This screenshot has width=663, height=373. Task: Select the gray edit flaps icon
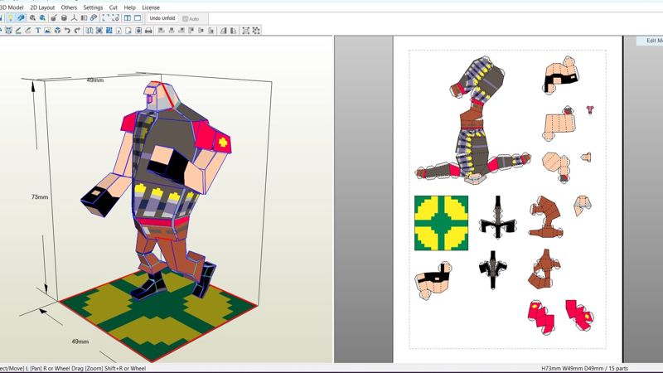pos(28,31)
